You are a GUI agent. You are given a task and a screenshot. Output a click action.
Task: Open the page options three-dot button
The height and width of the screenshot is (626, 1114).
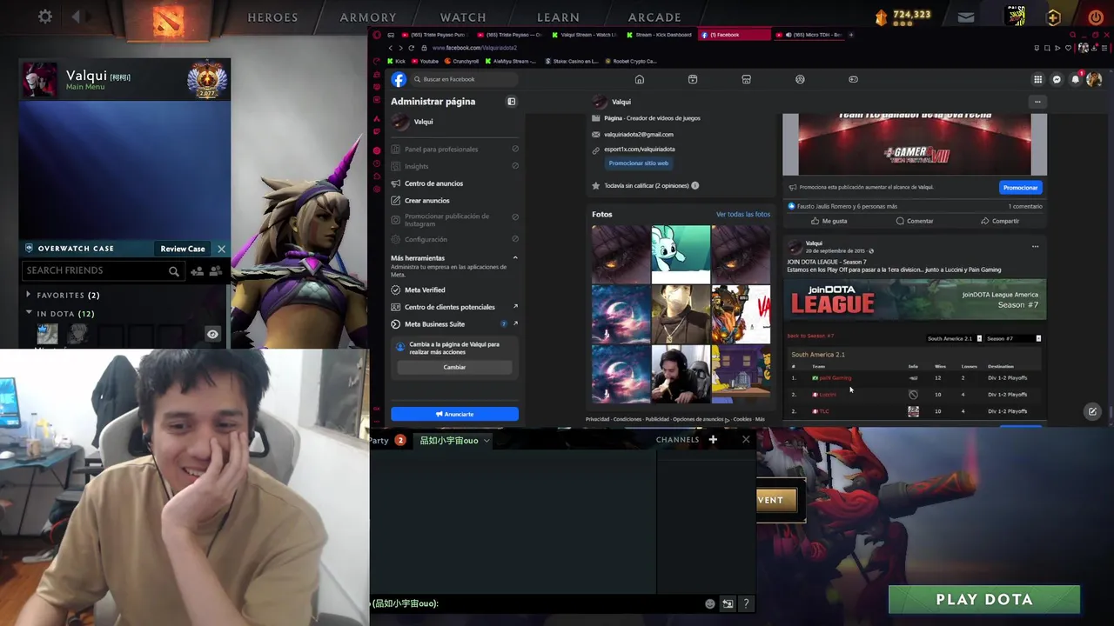point(1037,102)
